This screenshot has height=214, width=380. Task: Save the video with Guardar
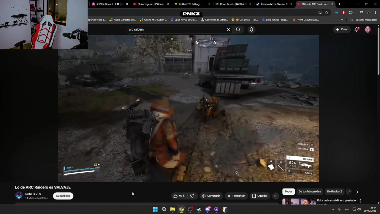(260, 196)
